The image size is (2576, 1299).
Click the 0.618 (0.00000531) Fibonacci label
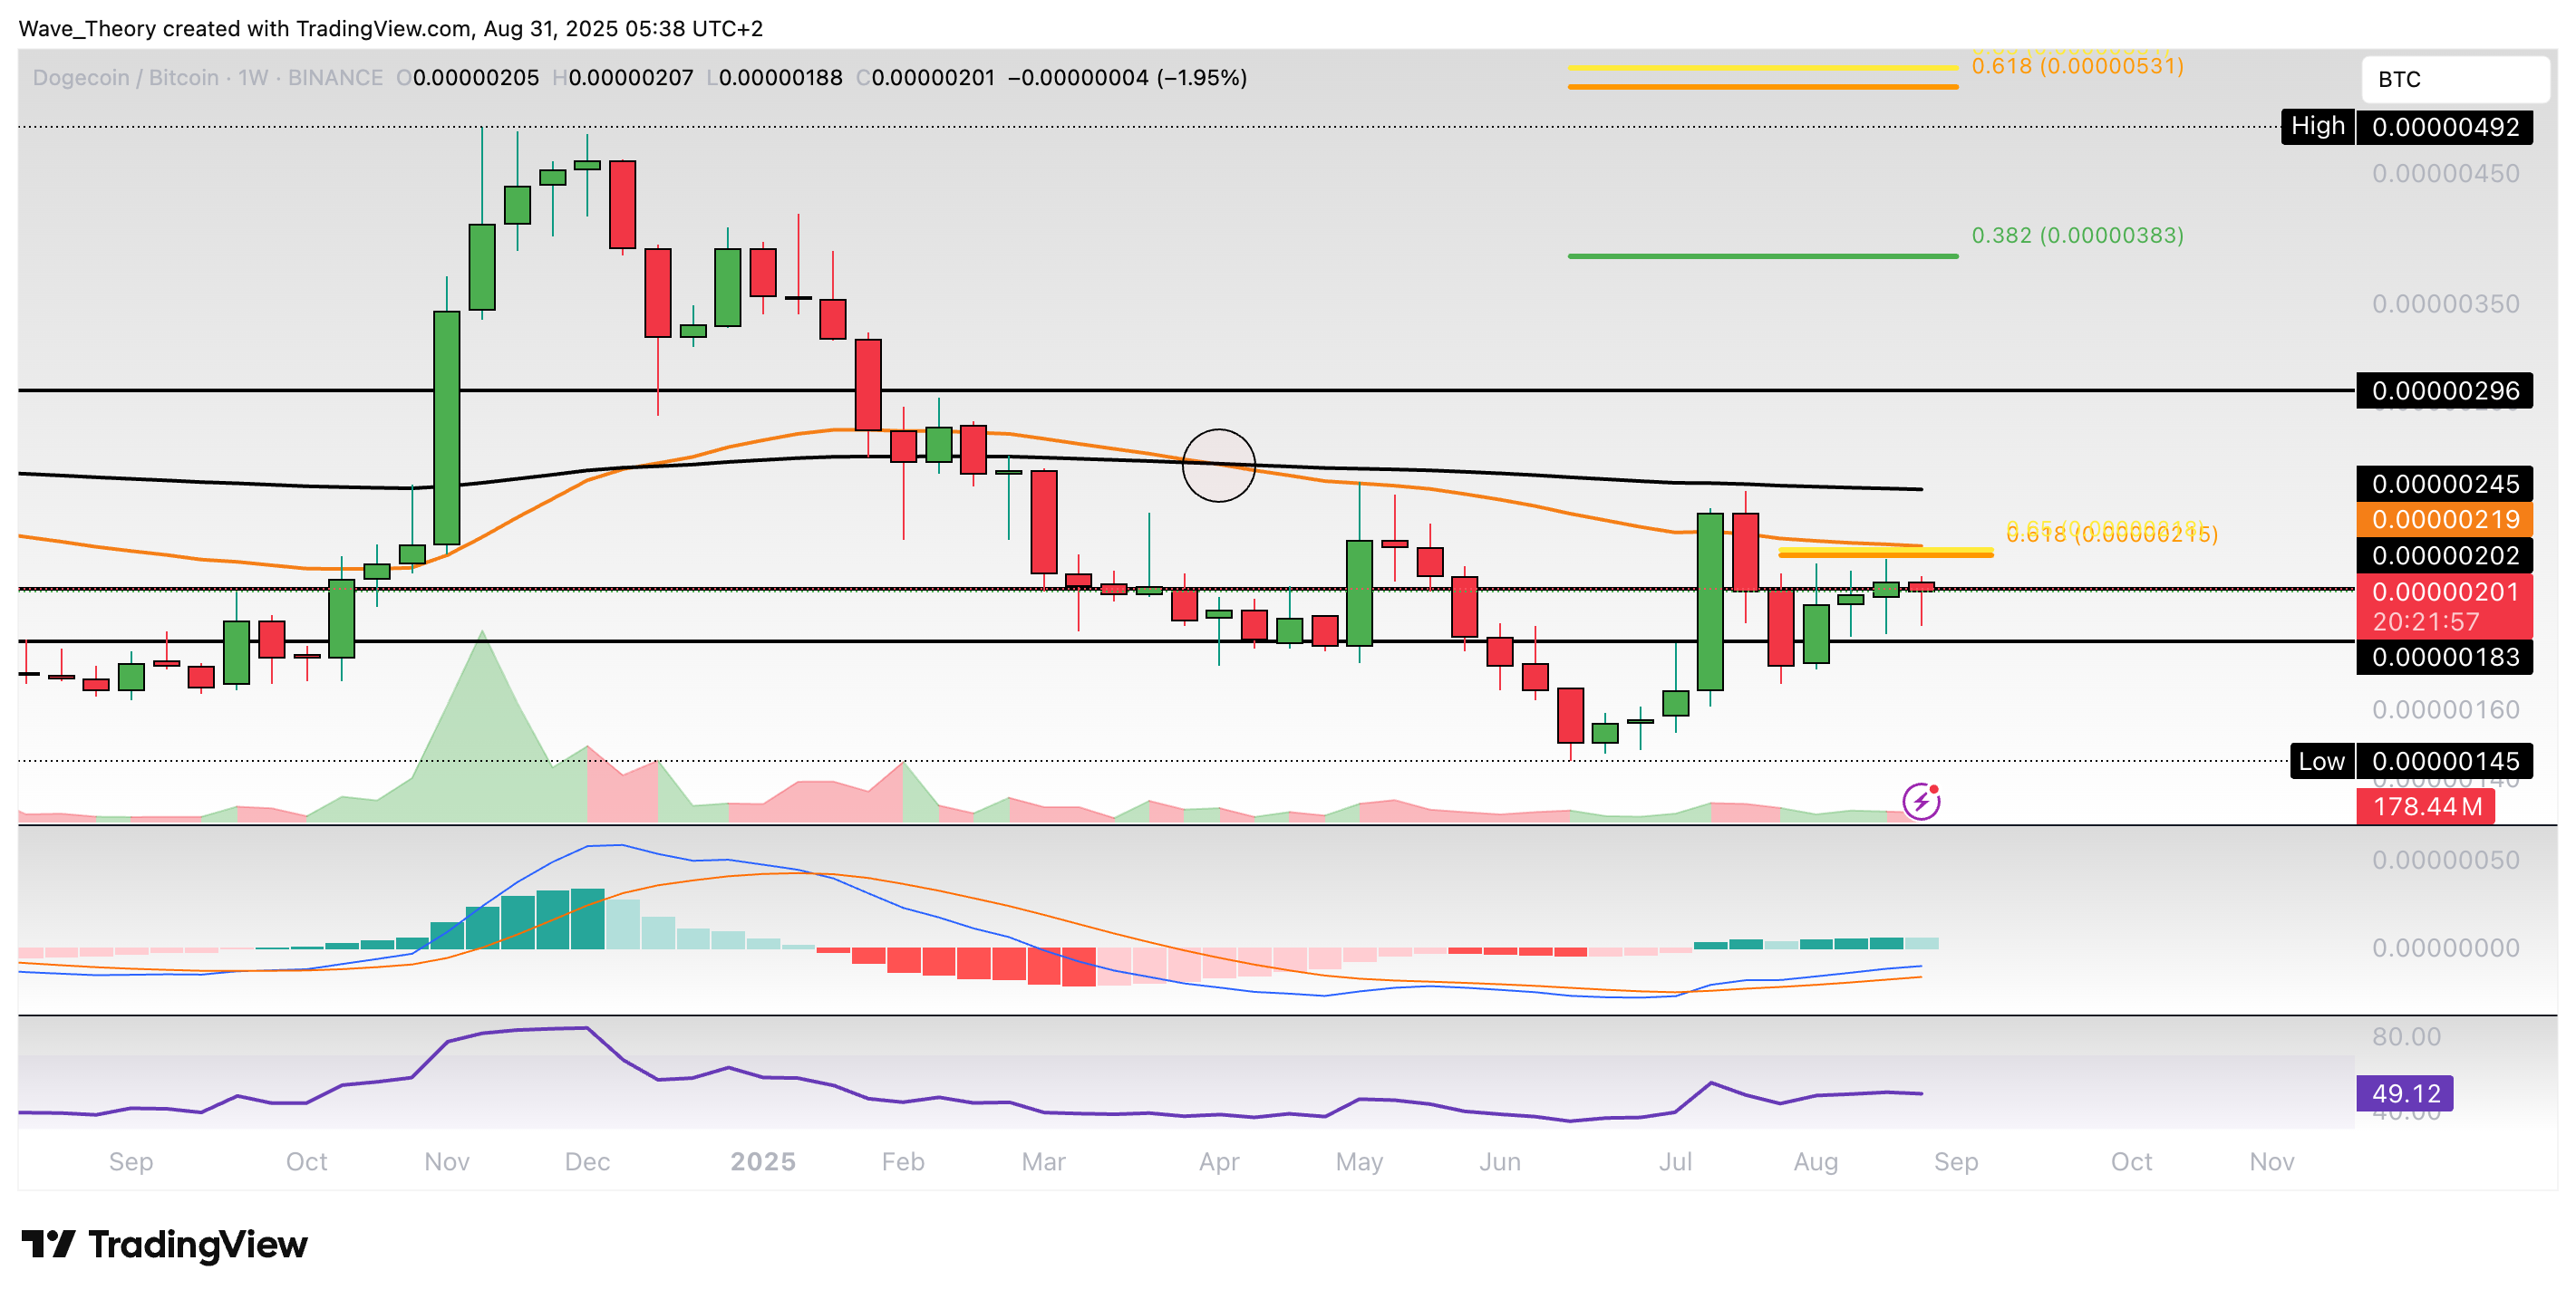[2077, 67]
